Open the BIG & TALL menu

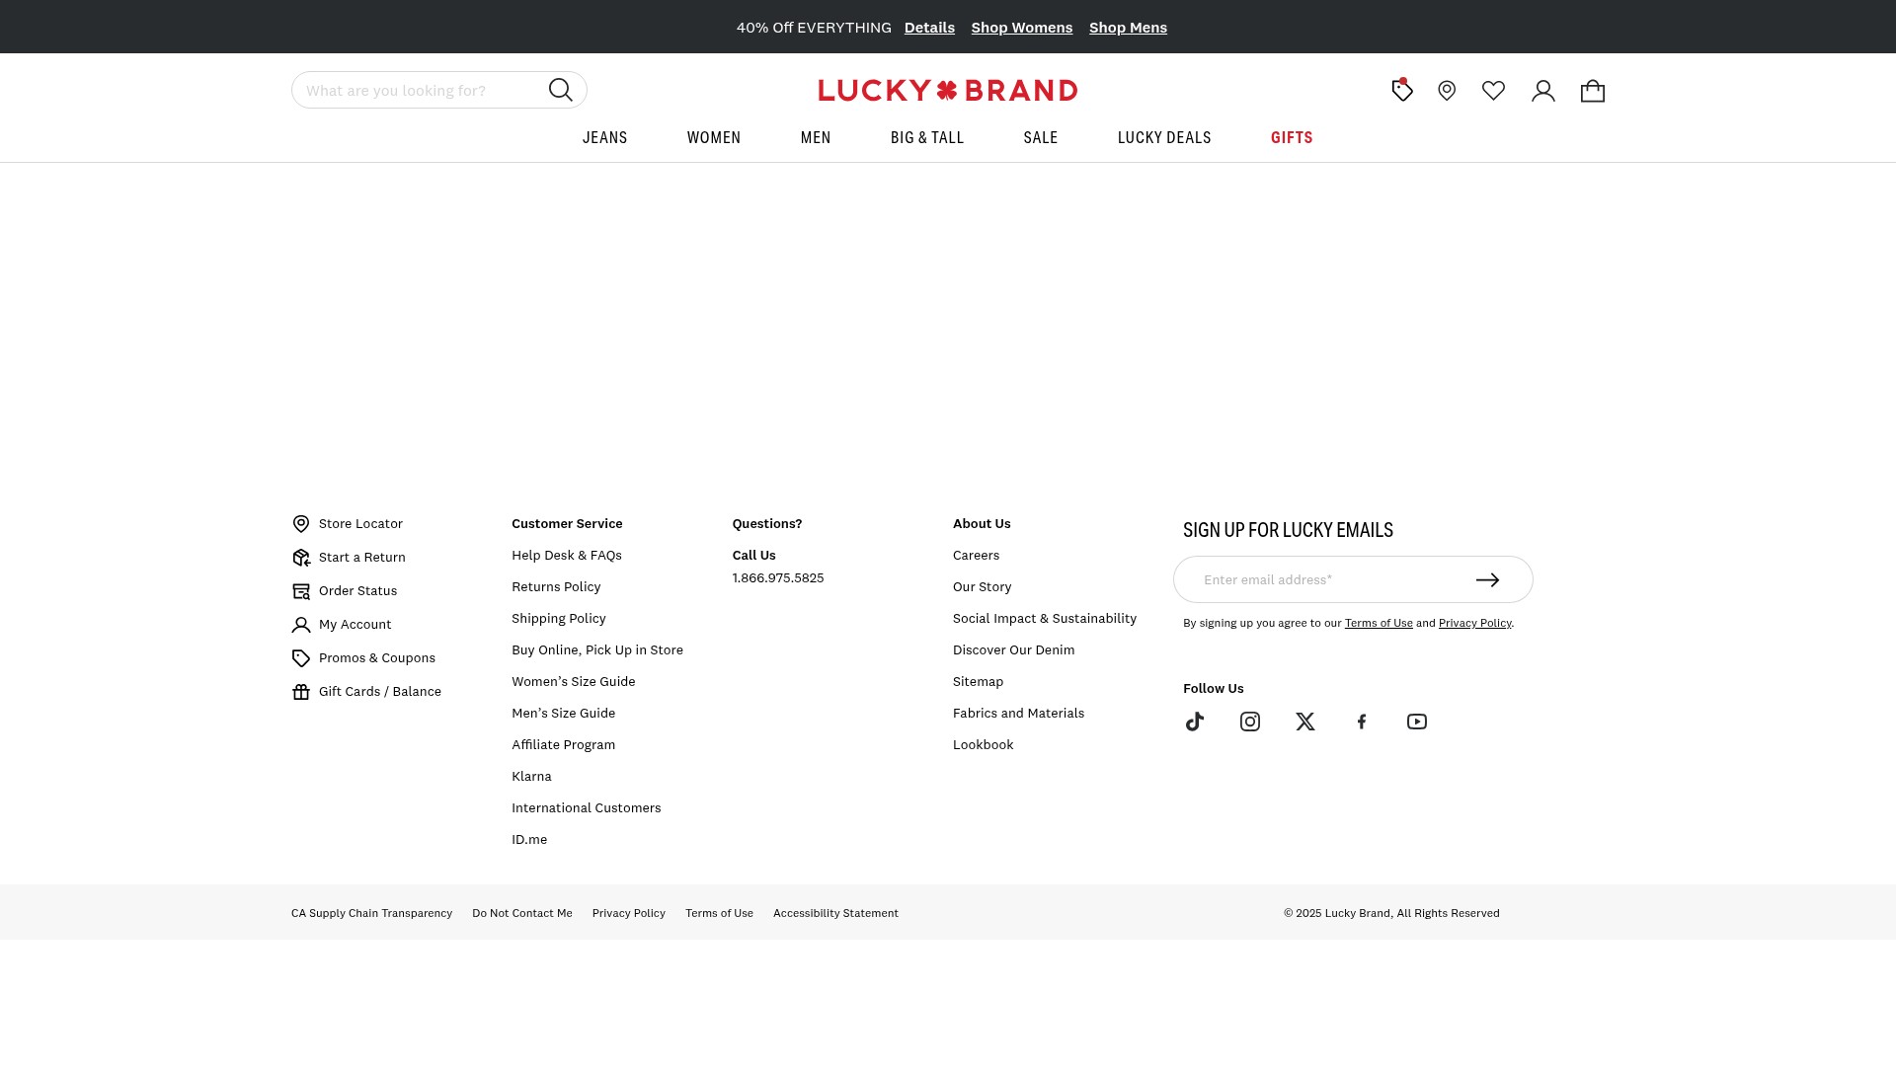[927, 137]
